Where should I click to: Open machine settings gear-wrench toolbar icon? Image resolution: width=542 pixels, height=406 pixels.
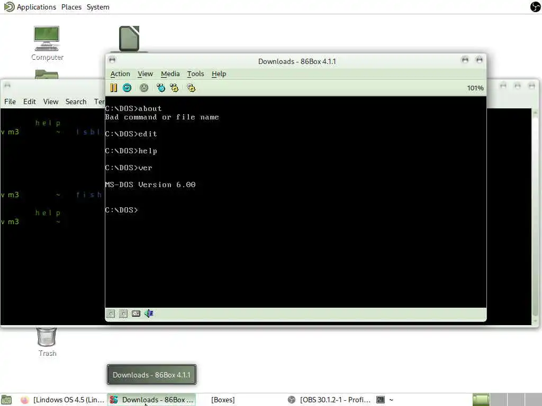click(x=191, y=88)
